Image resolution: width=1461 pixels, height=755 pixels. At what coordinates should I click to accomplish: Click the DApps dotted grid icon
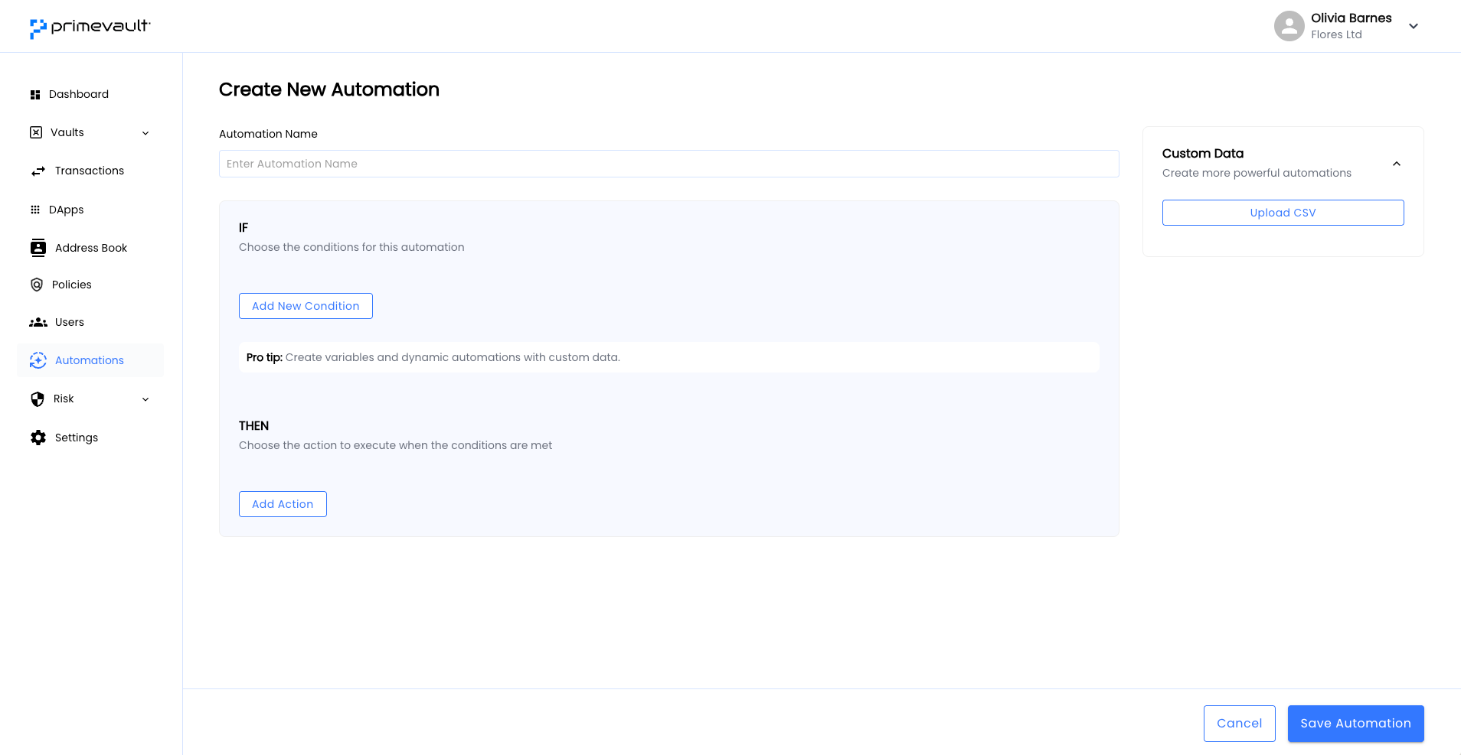35,210
